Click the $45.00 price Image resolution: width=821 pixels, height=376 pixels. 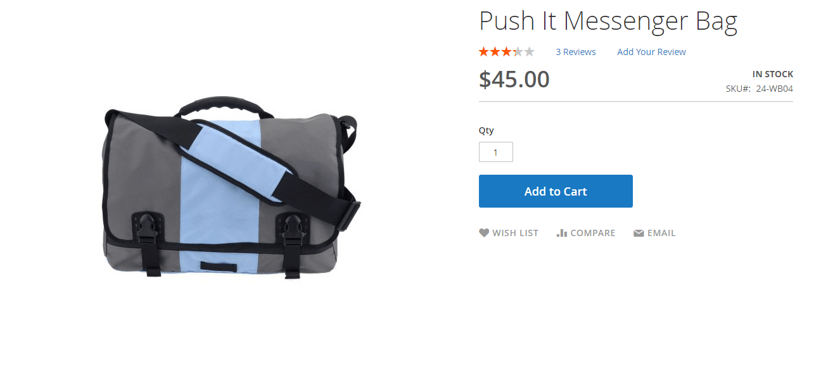[x=514, y=79]
